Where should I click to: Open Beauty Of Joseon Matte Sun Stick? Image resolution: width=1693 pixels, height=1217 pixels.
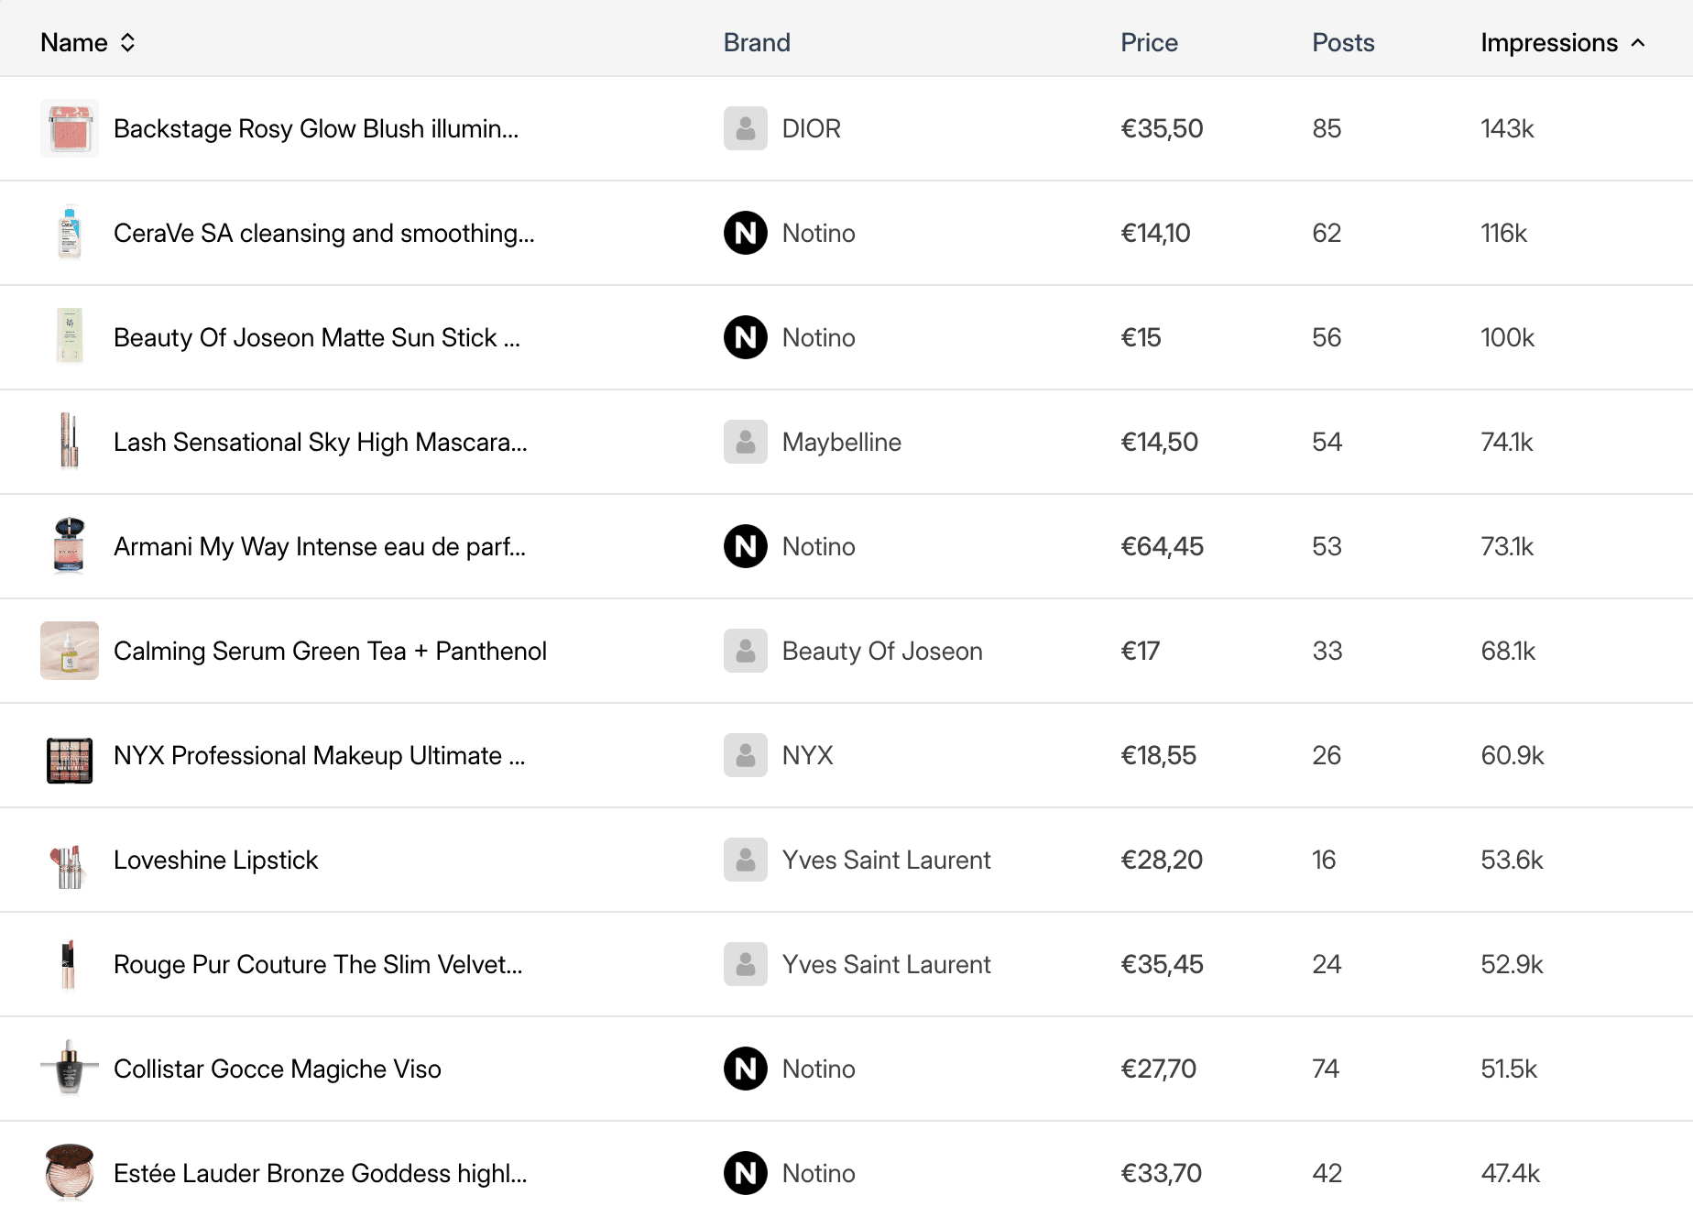click(316, 337)
